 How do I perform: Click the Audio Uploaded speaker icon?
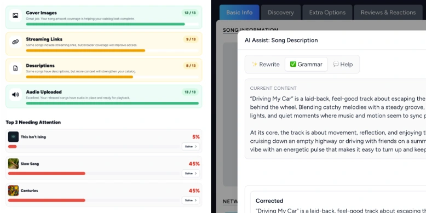point(15,95)
